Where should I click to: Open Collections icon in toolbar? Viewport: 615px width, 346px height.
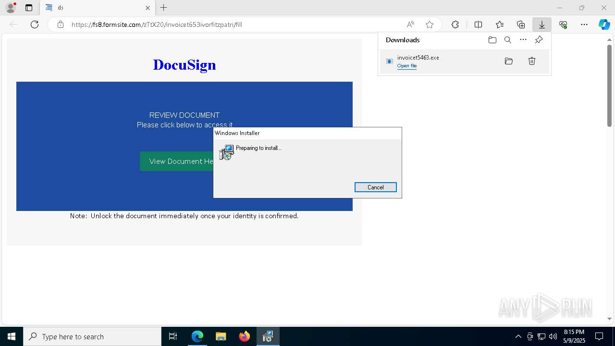pyautogui.click(x=521, y=25)
